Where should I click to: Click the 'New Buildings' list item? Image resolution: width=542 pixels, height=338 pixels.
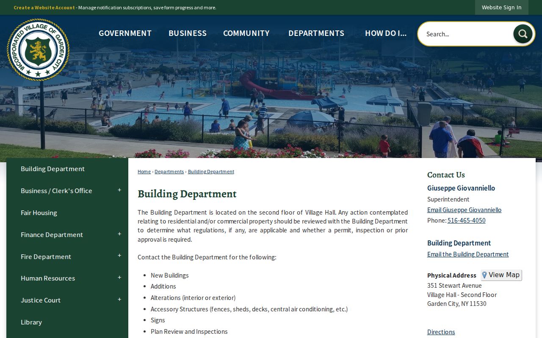(170, 275)
